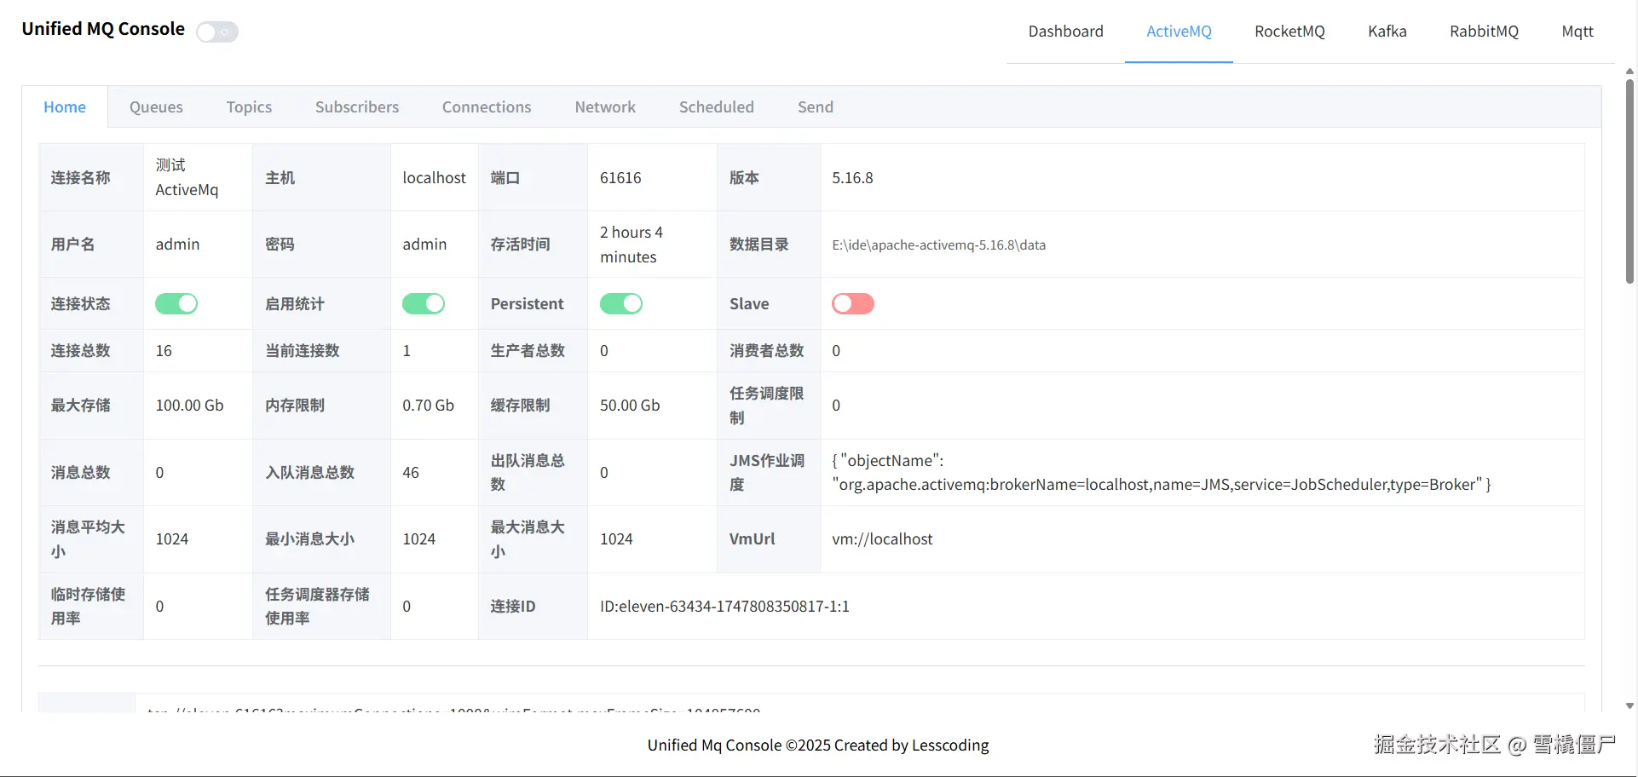Open the Mqtt tab
The width and height of the screenshot is (1638, 777).
(1577, 32)
